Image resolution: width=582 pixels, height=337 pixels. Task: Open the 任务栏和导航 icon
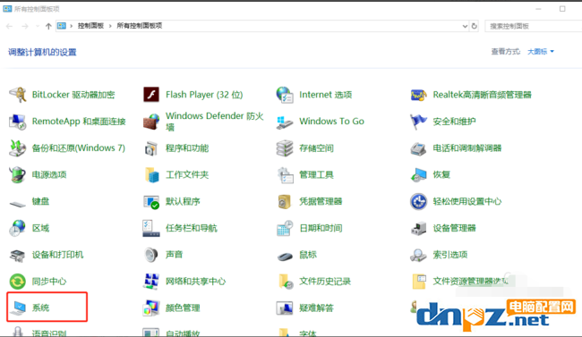[x=151, y=228]
